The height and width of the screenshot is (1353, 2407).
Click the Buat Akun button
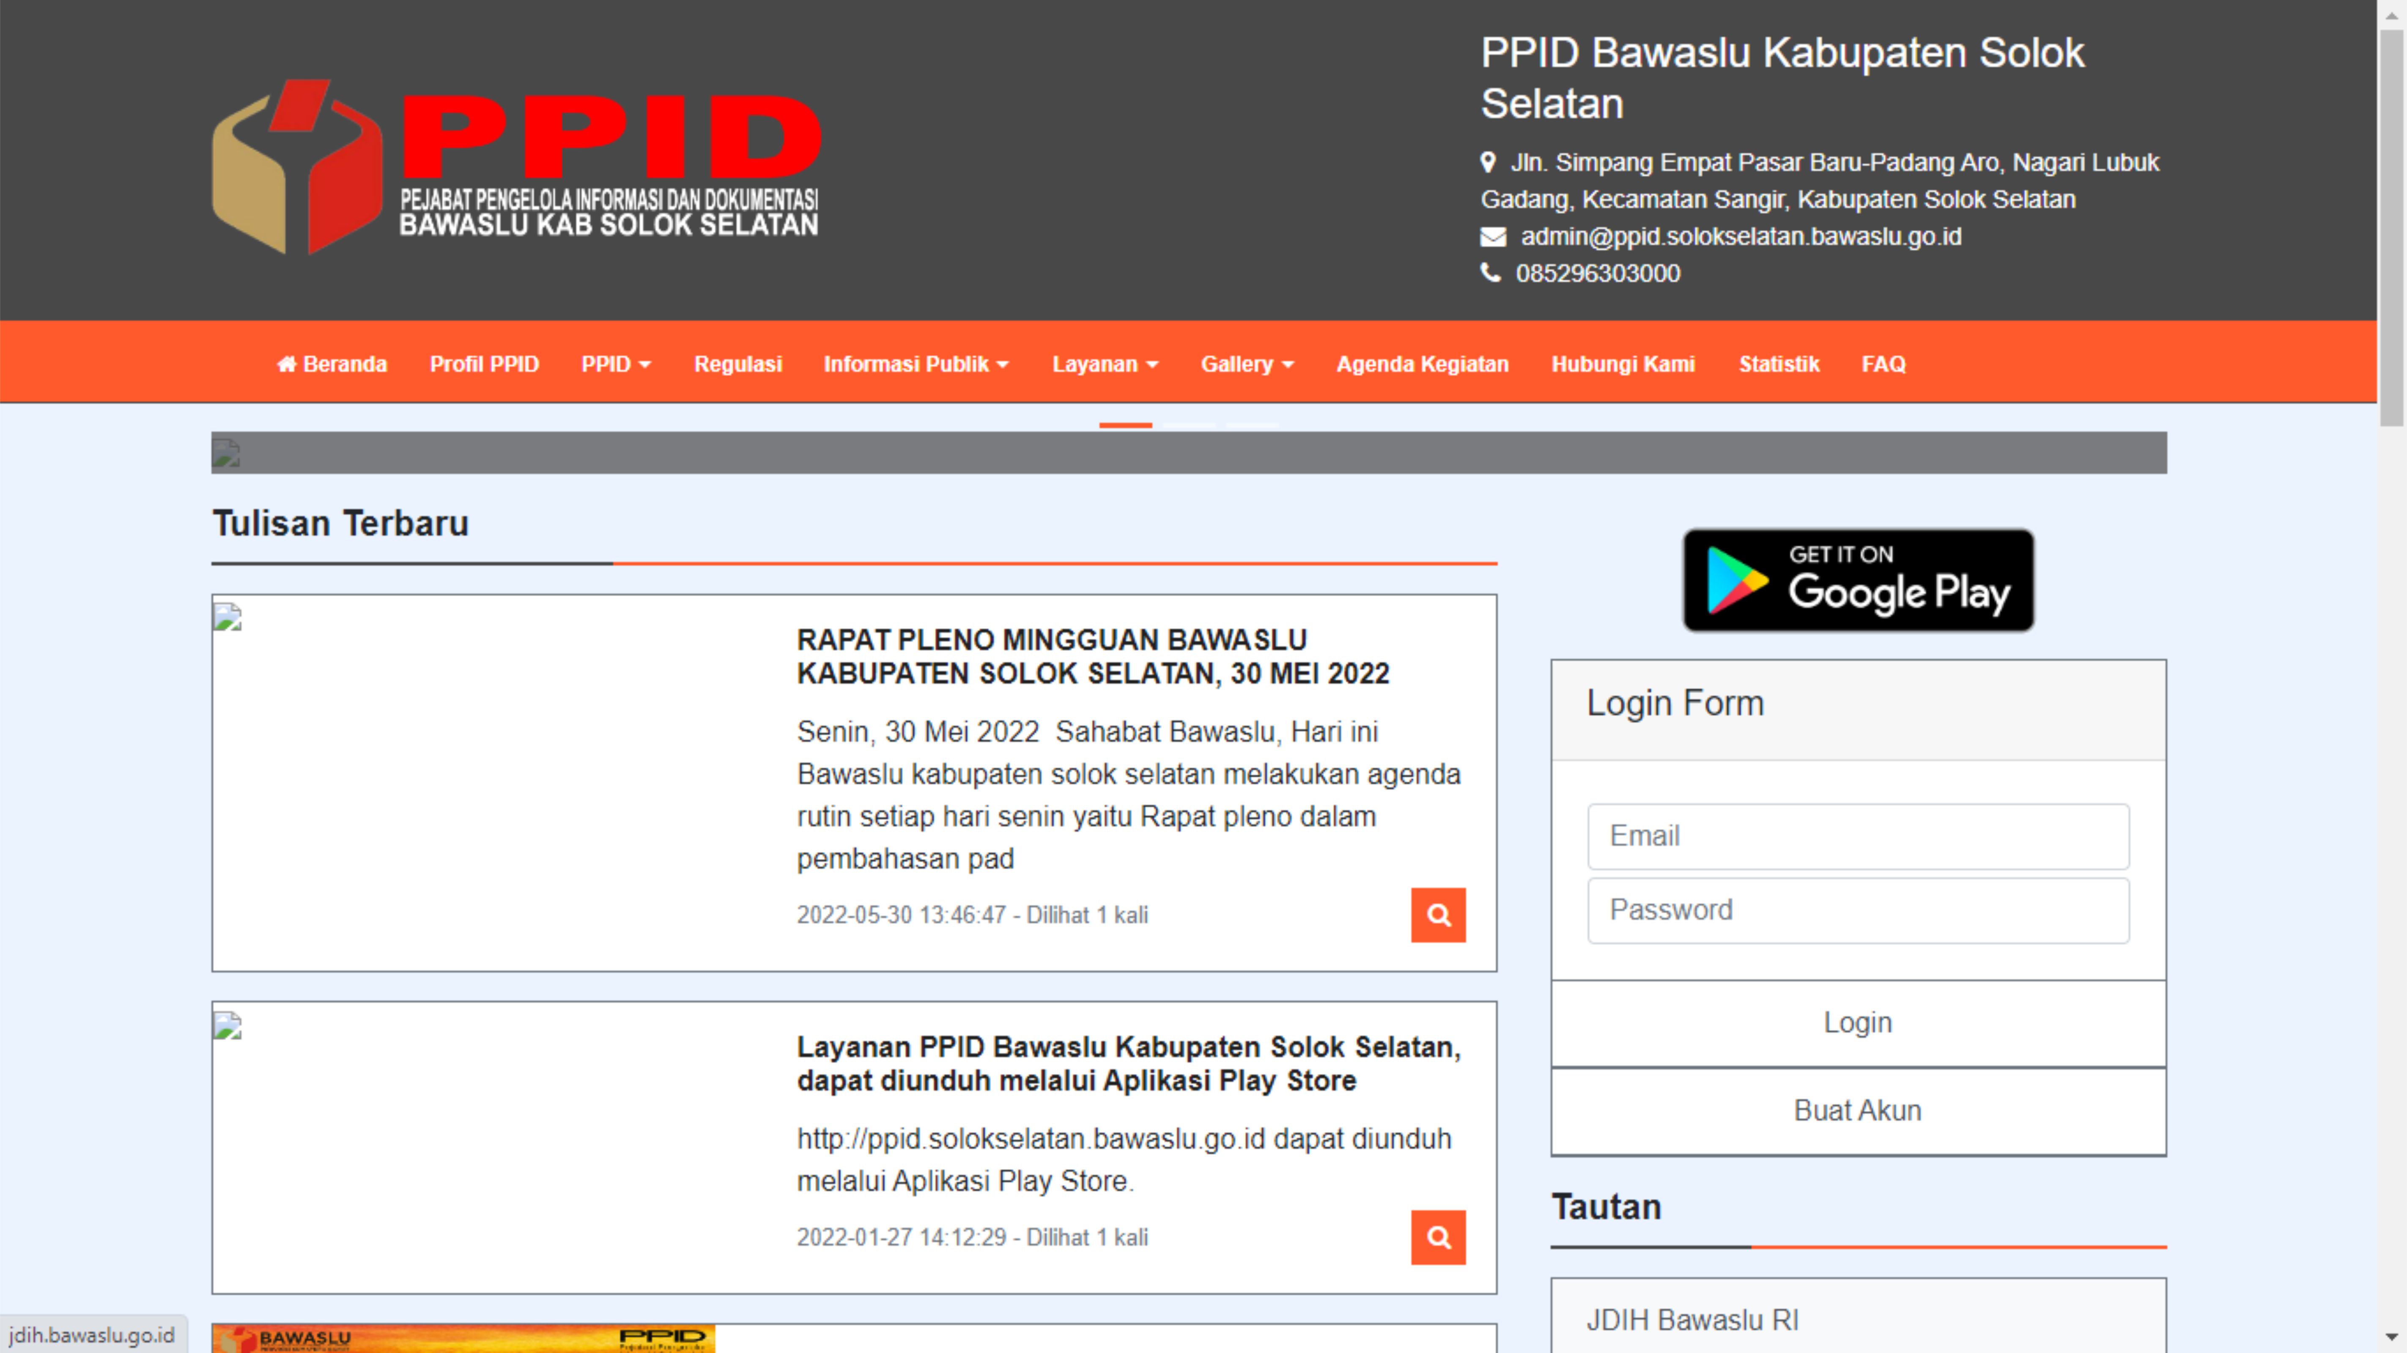click(1857, 1110)
